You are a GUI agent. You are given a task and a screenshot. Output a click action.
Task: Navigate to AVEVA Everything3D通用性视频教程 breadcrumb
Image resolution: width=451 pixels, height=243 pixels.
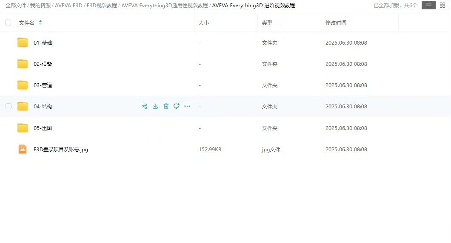165,5
